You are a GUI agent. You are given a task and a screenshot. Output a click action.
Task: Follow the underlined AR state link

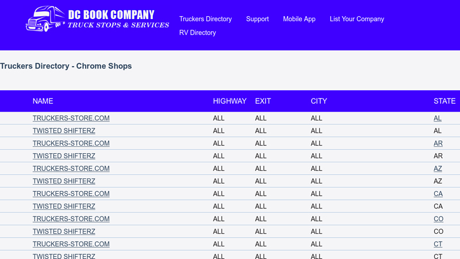coord(438,143)
